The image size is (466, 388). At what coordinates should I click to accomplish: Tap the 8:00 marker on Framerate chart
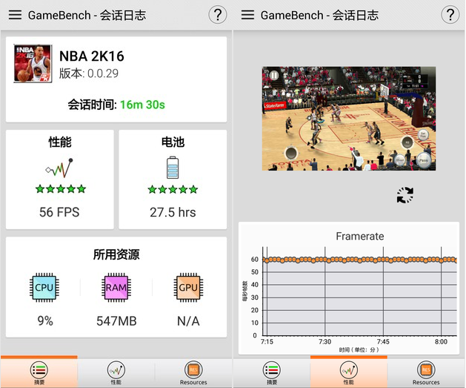[441, 341]
